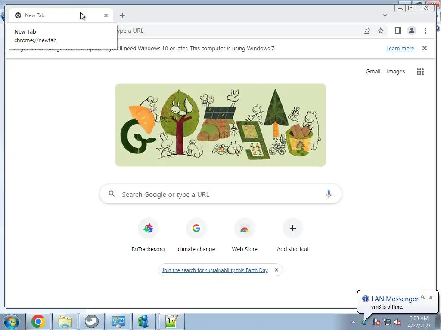This screenshot has height=330, width=441.
Task: Focus the Search Google or type a URL box
Action: click(x=220, y=194)
